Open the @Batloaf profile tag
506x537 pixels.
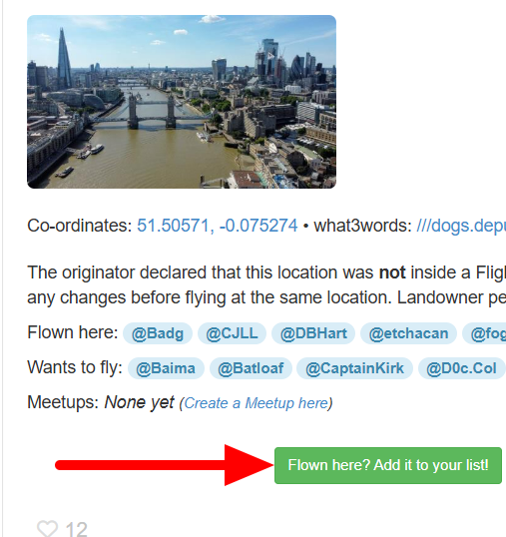[x=251, y=368]
